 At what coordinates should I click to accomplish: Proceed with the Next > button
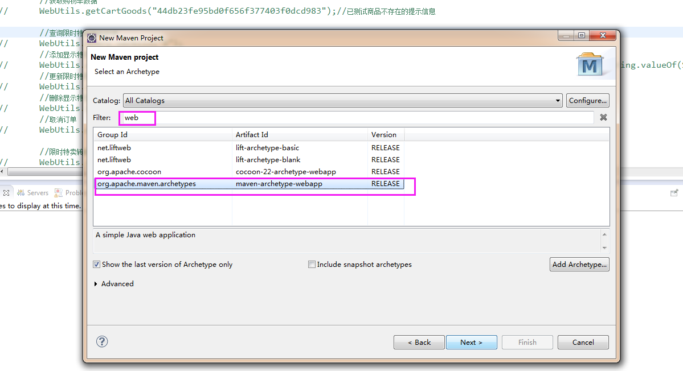point(471,343)
